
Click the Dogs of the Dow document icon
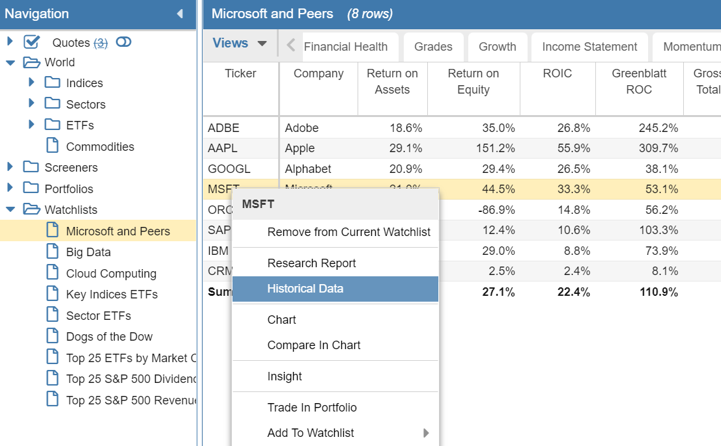[x=52, y=335]
